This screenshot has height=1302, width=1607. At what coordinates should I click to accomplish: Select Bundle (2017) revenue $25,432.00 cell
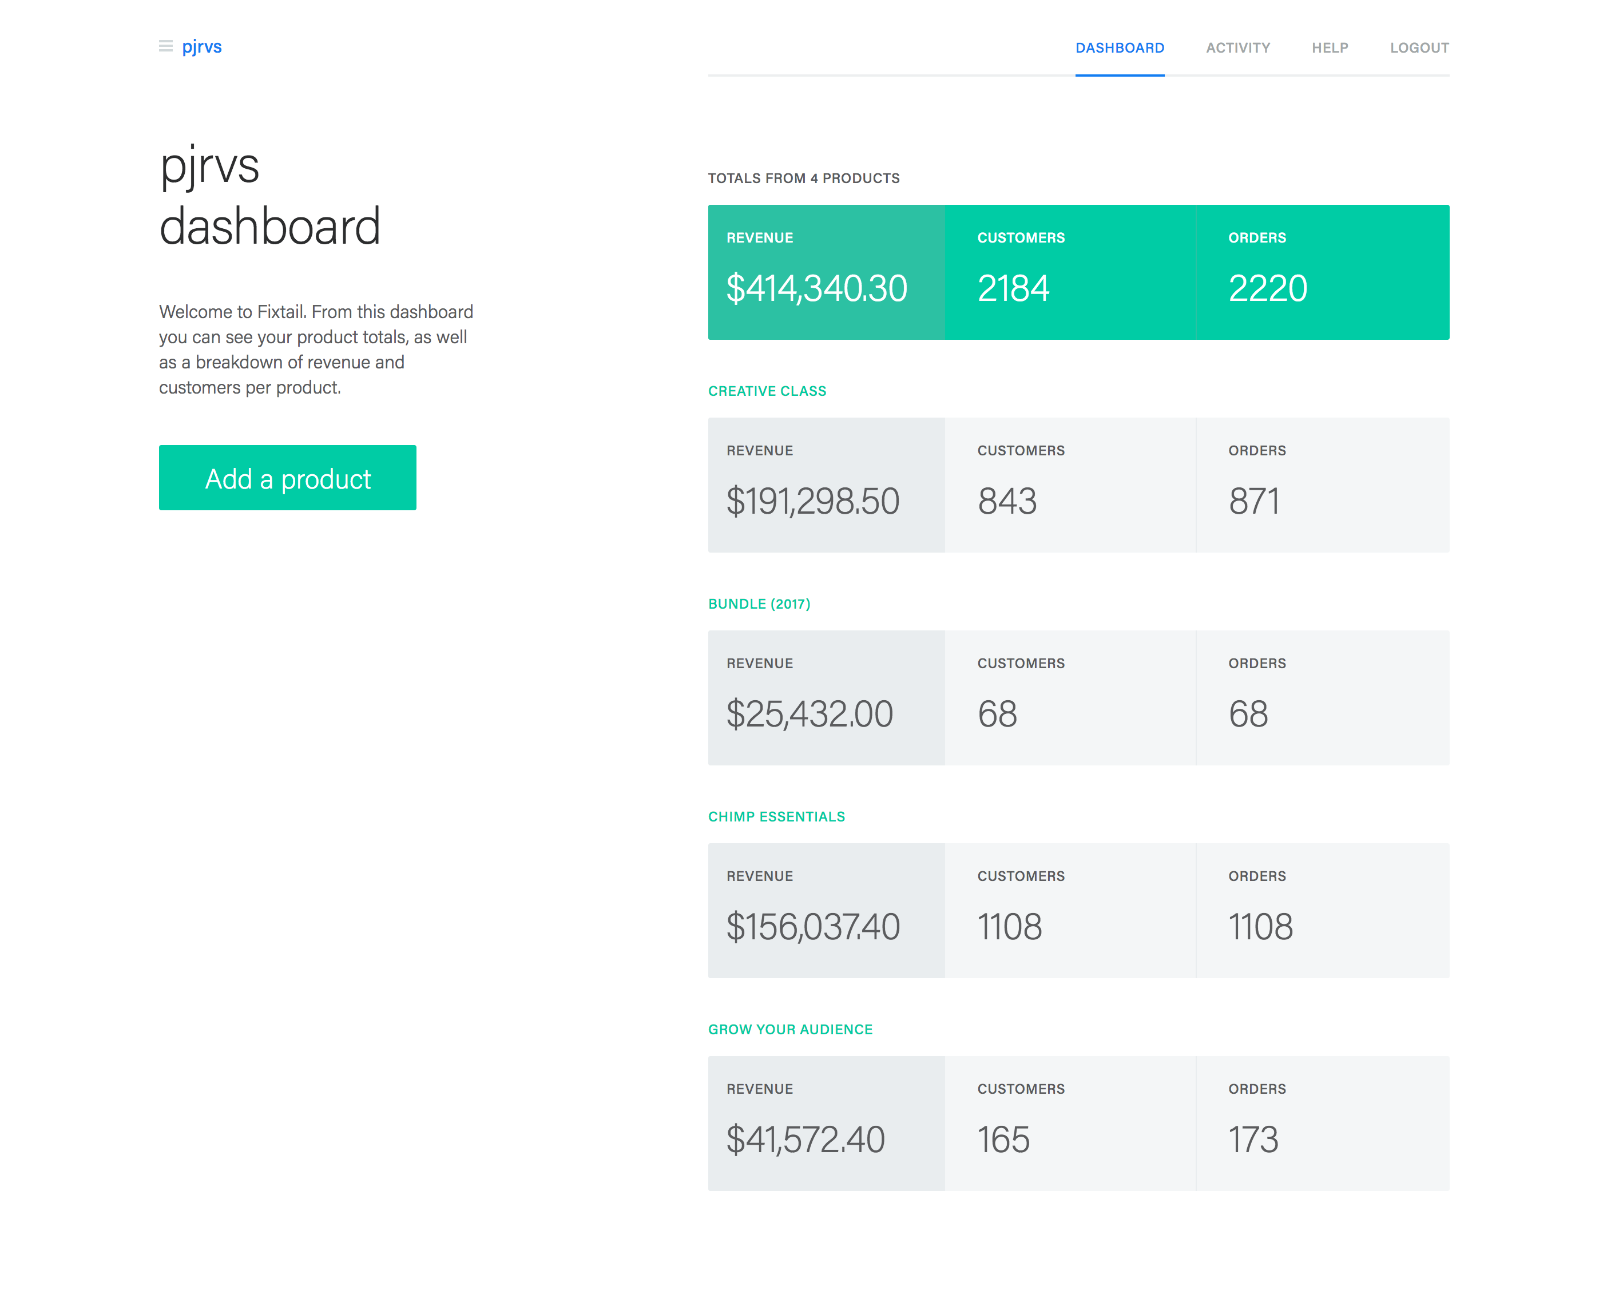(826, 698)
